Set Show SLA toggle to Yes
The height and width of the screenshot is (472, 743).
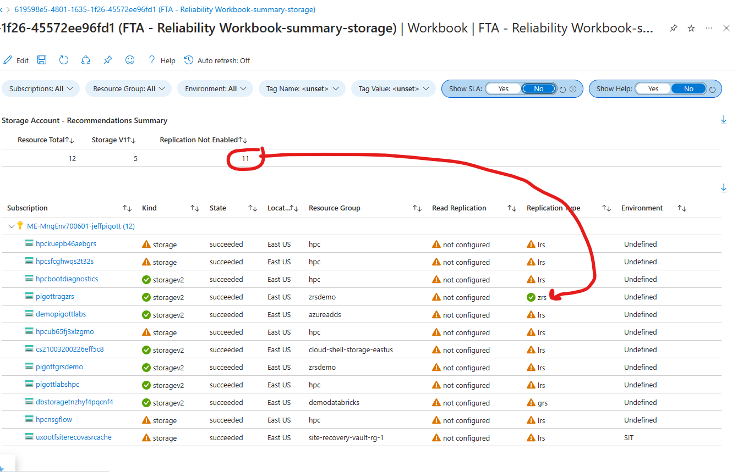coord(503,88)
